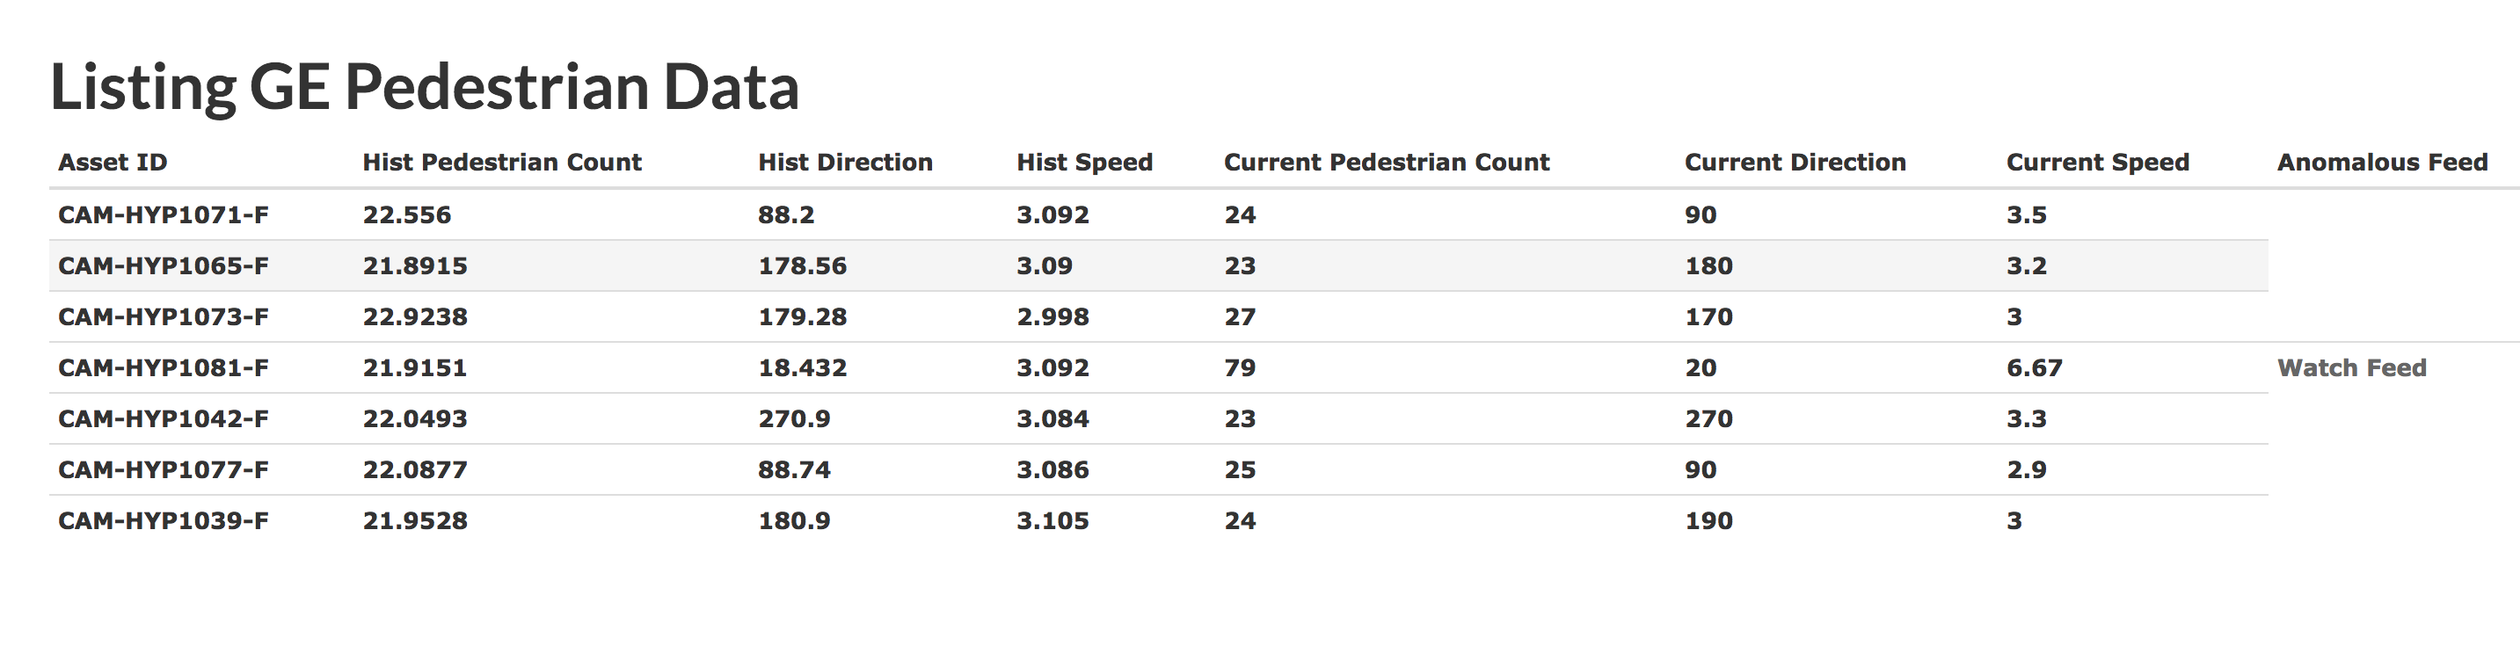The image size is (2520, 668).
Task: Click the current speed value 6.67
Action: [2034, 367]
